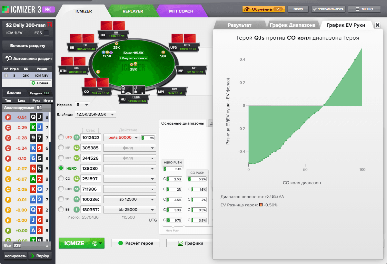Click the BTN stack field 711986

tap(91, 189)
